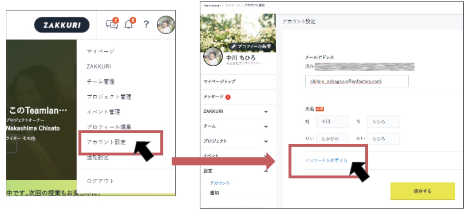Select マイページ in the dropdown menu
Viewport: 468px width, 215px height.
pos(101,51)
